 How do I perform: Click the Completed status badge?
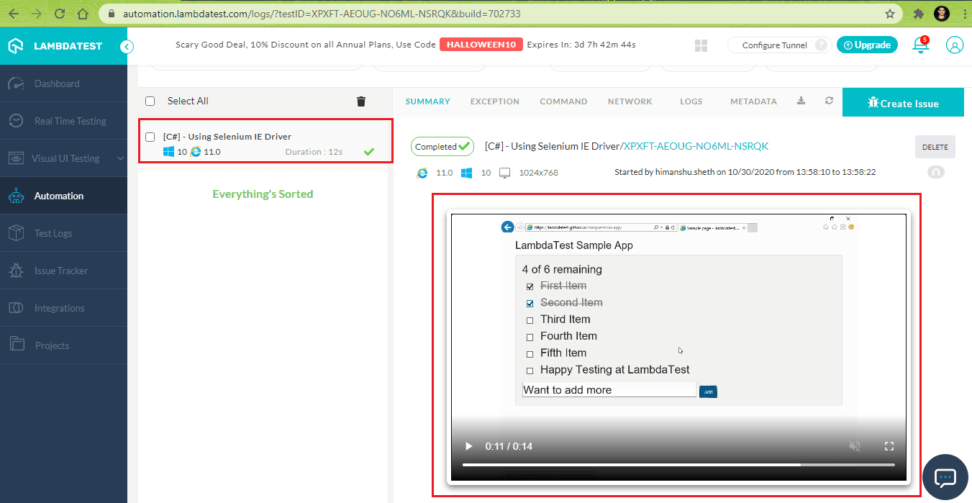point(442,146)
